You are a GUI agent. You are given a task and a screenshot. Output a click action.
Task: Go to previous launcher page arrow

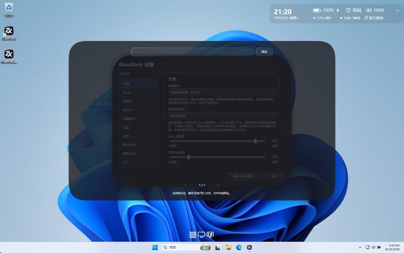(x=186, y=185)
